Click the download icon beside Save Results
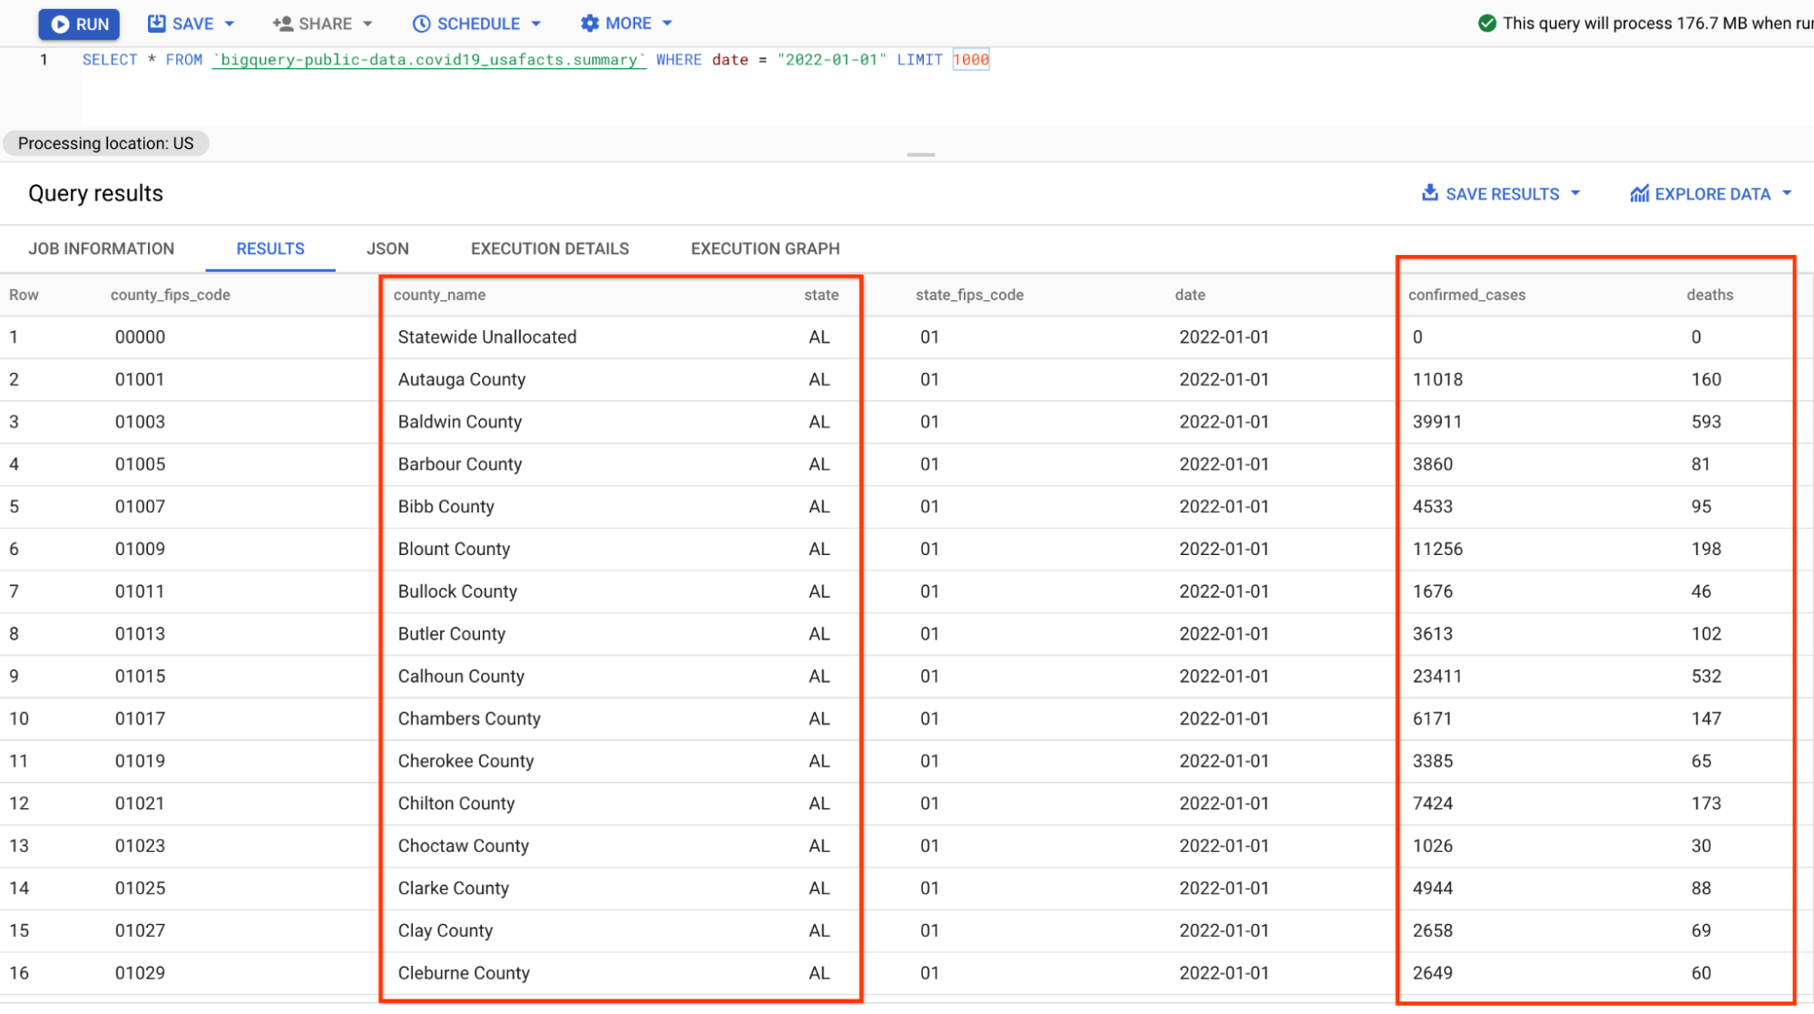 click(x=1430, y=193)
